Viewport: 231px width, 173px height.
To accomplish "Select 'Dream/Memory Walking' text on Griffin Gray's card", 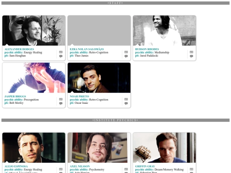I will tap(169, 170).
